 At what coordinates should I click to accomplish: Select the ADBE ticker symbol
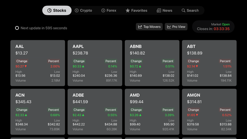pos(78,95)
